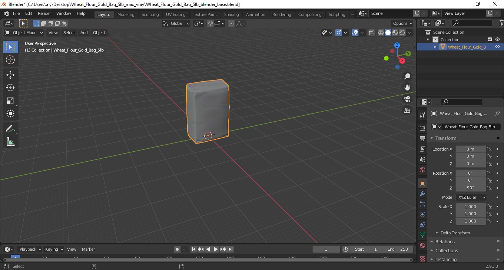Viewport: 504px width, 270px height.
Task: Open the viewport Add menu
Action: (x=84, y=33)
